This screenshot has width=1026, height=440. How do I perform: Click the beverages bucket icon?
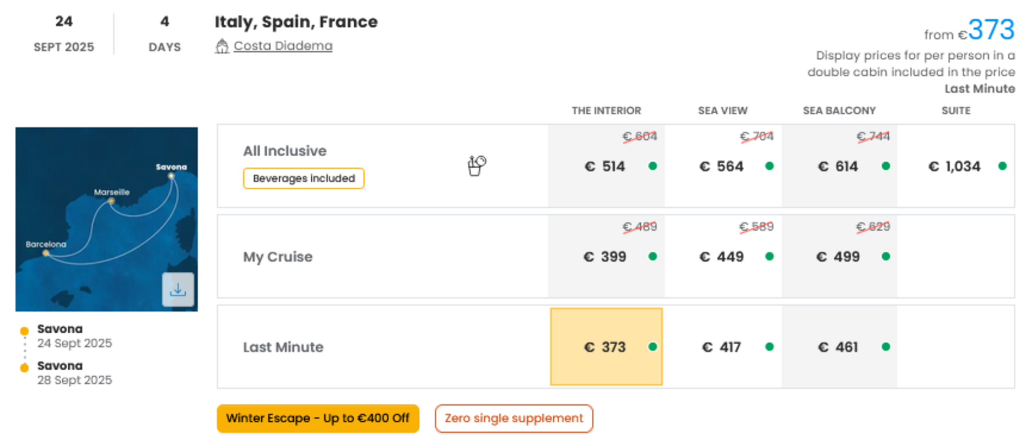click(x=477, y=166)
